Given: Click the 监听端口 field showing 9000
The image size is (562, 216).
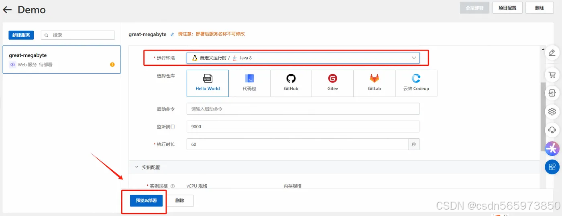Looking at the screenshot, I should tap(303, 127).
